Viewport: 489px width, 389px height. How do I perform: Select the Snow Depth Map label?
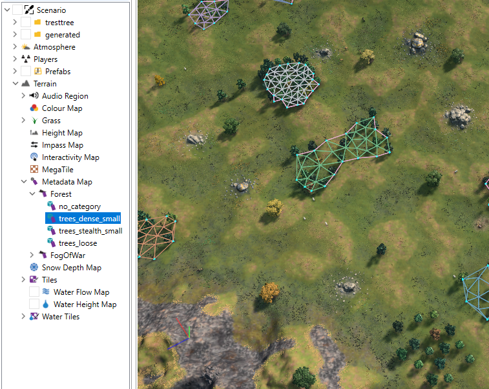[72, 267]
